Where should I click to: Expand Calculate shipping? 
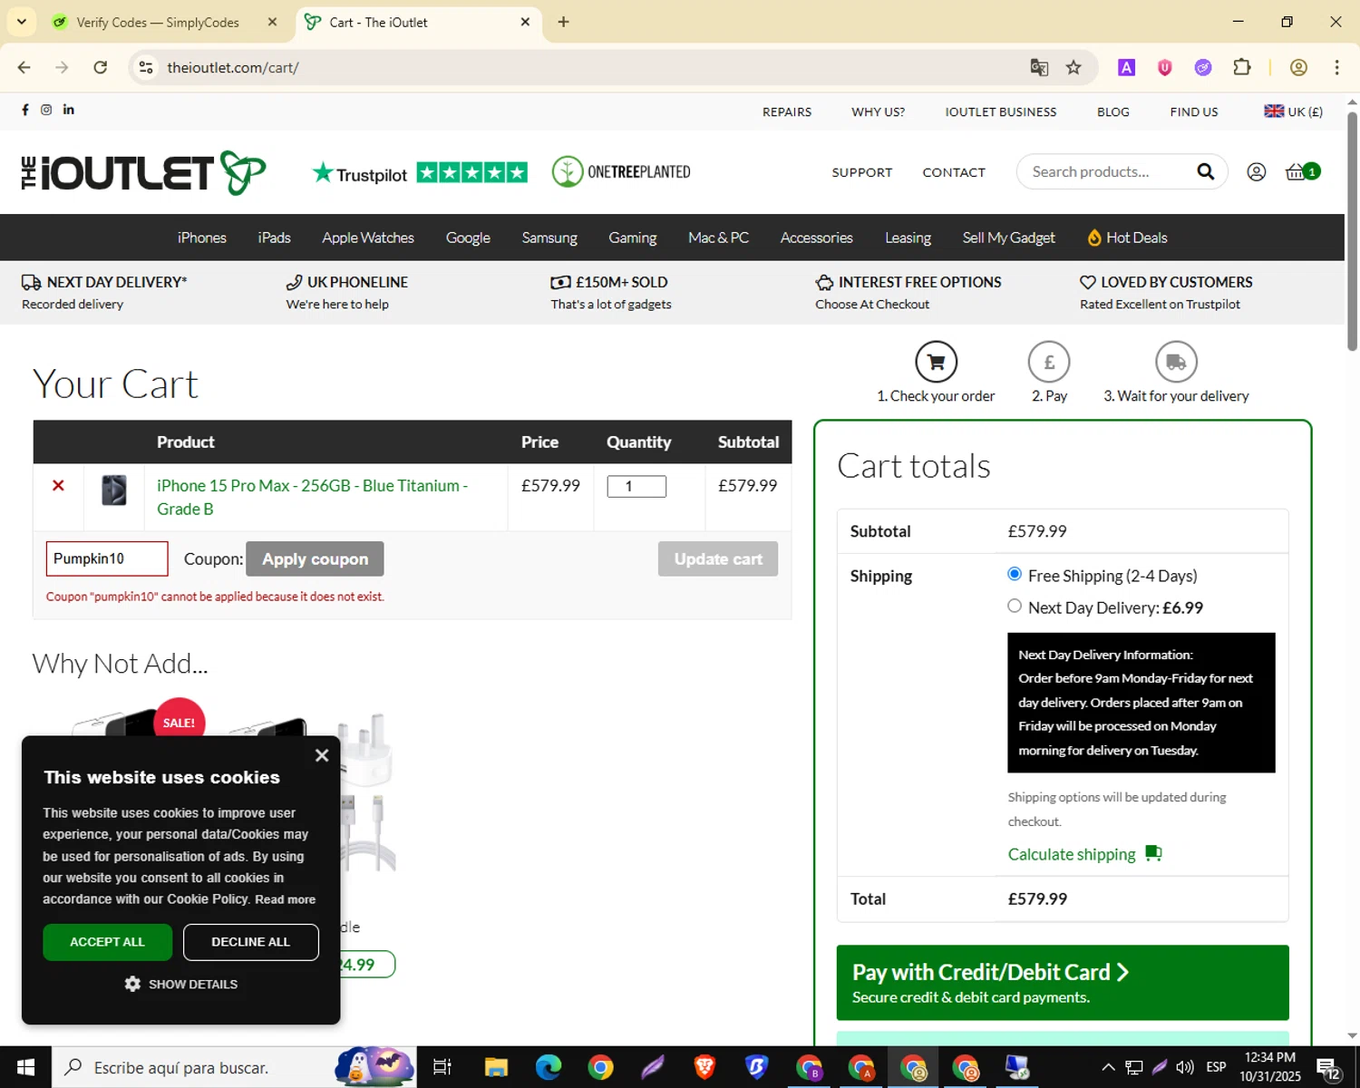[1084, 854]
